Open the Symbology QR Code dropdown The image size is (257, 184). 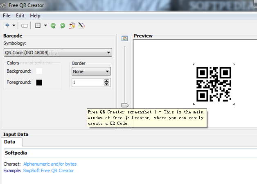coord(58,53)
